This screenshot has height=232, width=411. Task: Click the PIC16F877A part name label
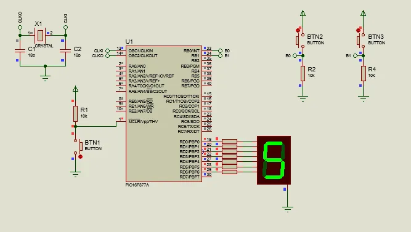(137, 185)
